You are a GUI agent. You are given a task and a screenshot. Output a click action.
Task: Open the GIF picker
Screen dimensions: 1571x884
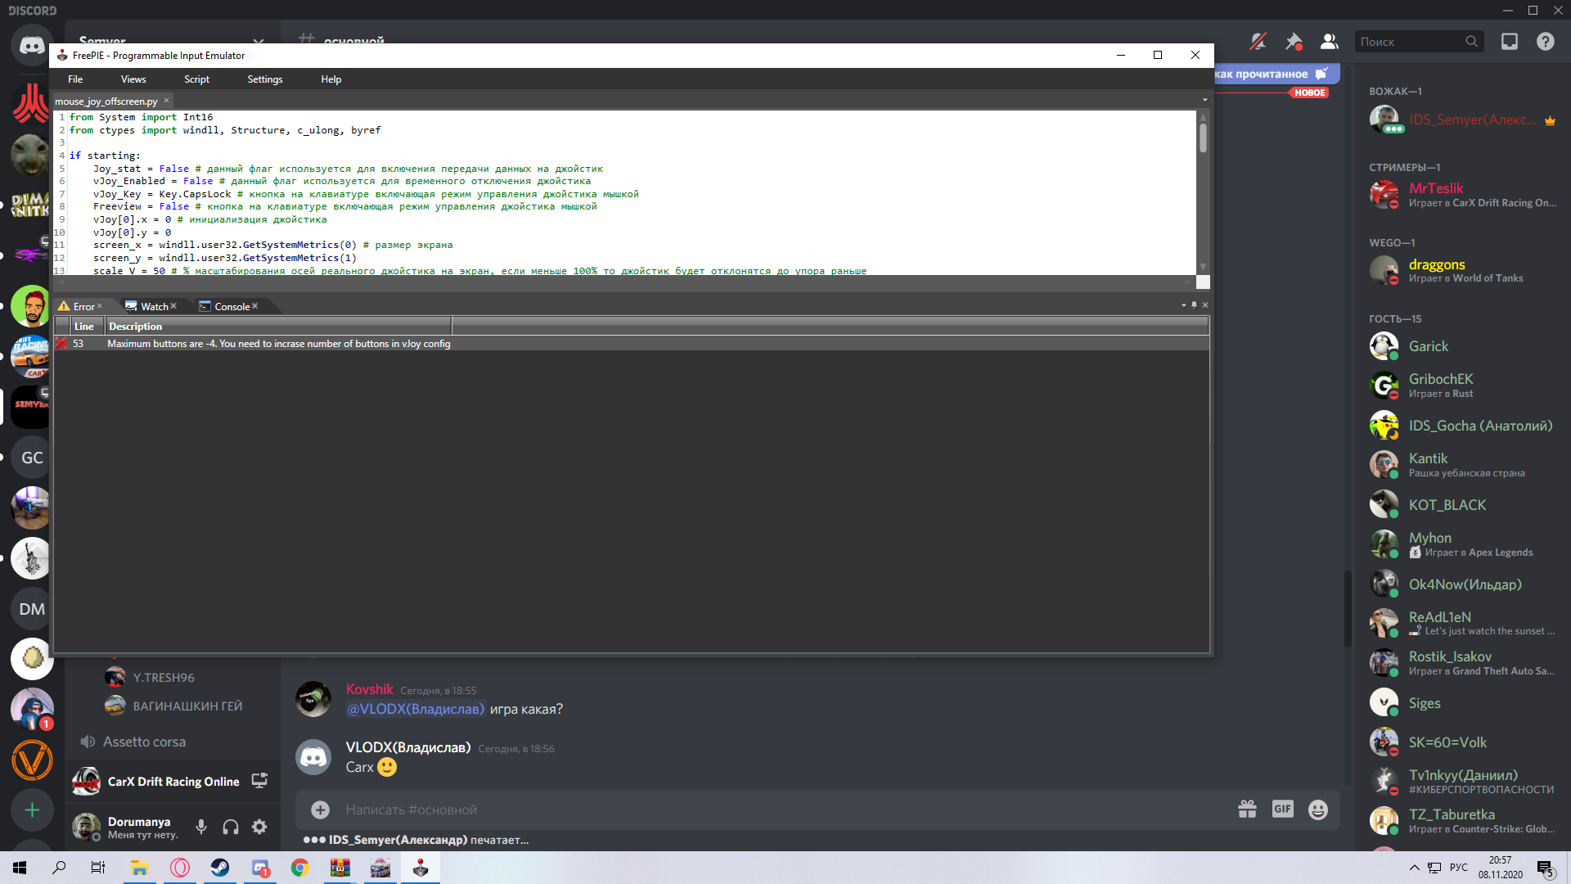click(x=1282, y=810)
